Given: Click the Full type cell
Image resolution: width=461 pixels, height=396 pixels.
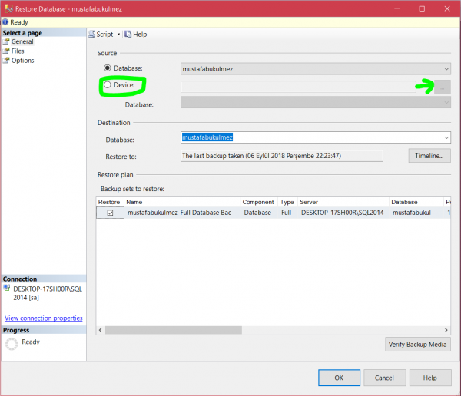Looking at the screenshot, I should click(286, 213).
